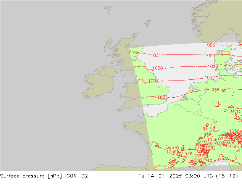This screenshot has width=242, height=187.
Task: Click the 1028 label near the Danish coast
Action: click(x=213, y=66)
